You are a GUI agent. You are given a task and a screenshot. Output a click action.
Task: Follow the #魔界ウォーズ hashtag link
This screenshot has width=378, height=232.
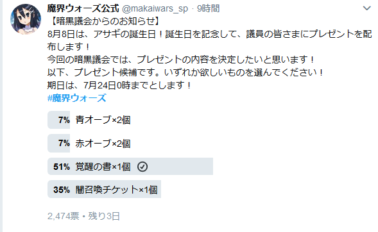76,98
